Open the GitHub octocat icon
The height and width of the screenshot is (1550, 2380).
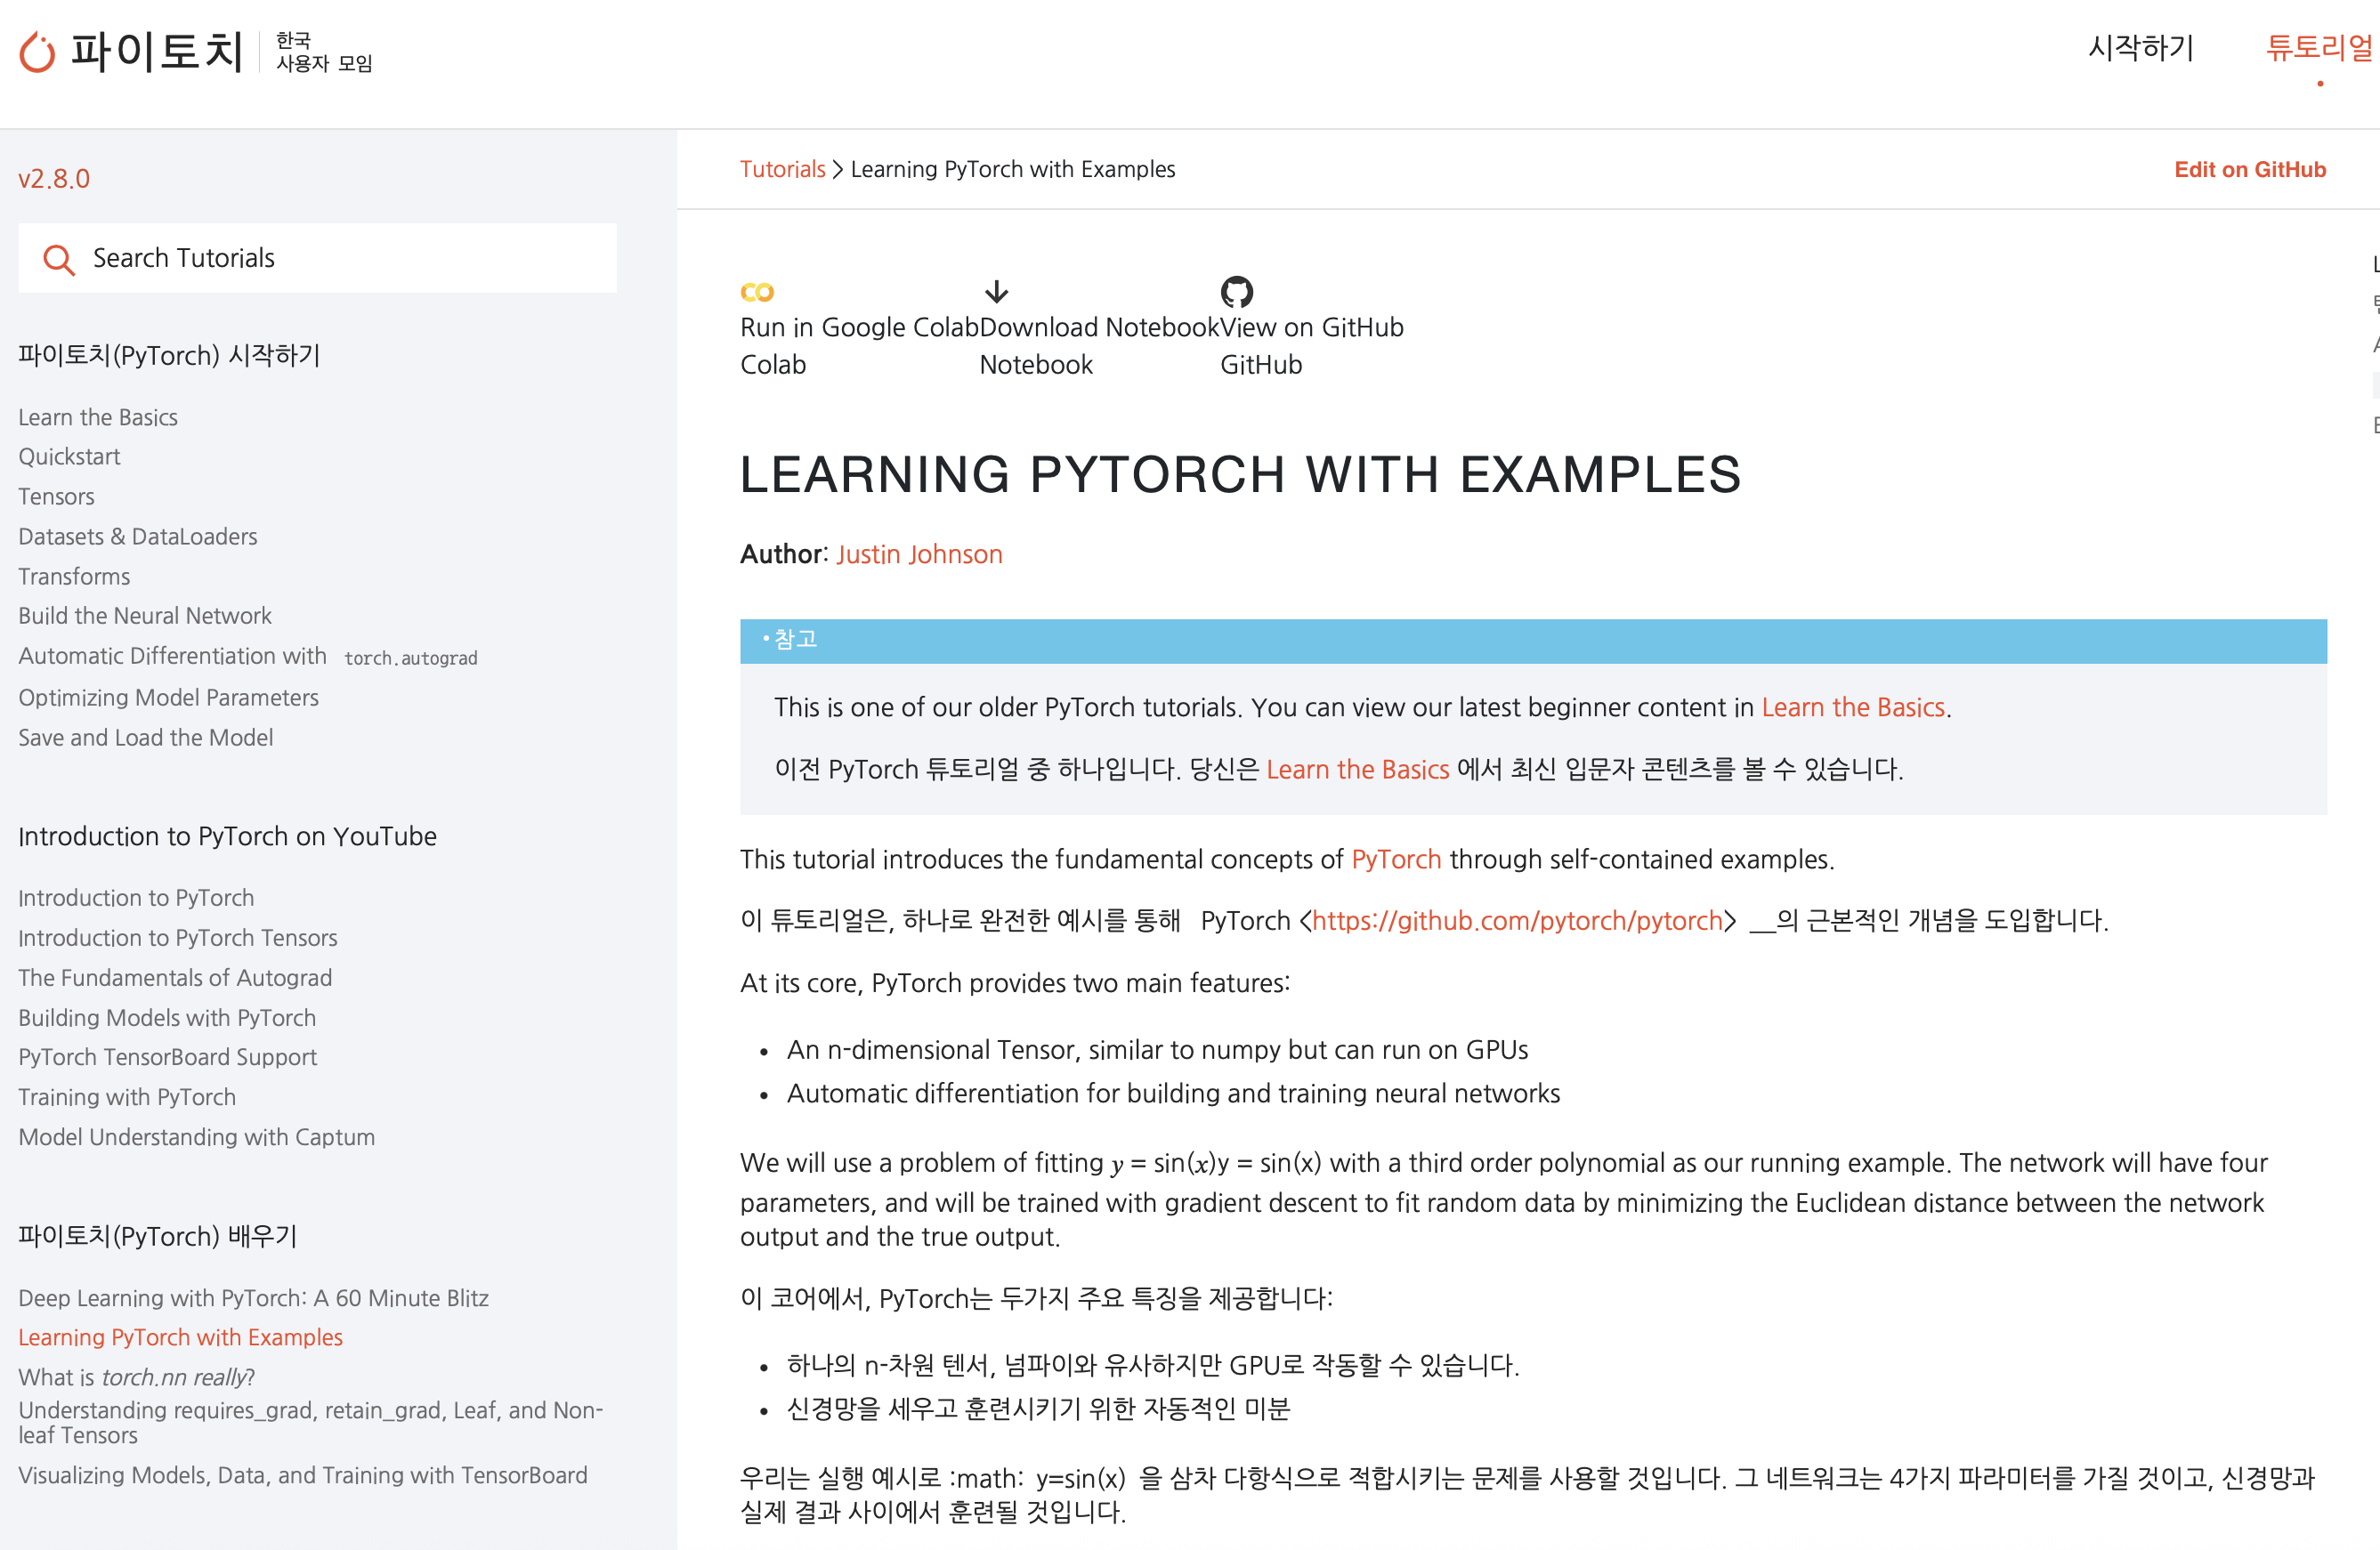[x=1236, y=291]
